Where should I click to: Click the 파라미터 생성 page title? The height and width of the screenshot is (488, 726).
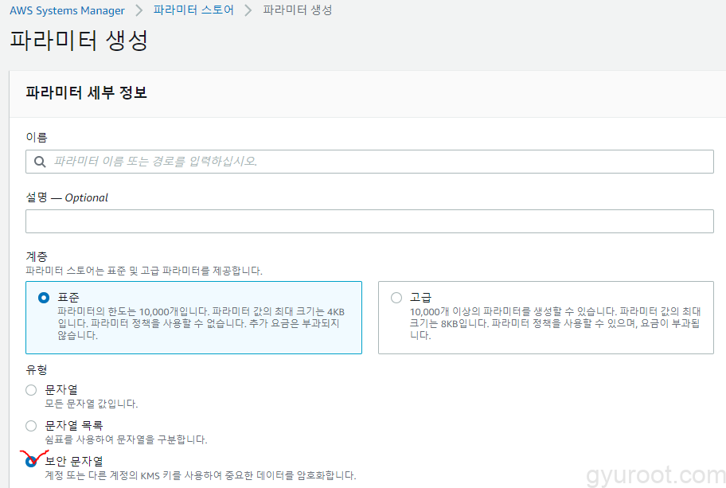point(79,41)
